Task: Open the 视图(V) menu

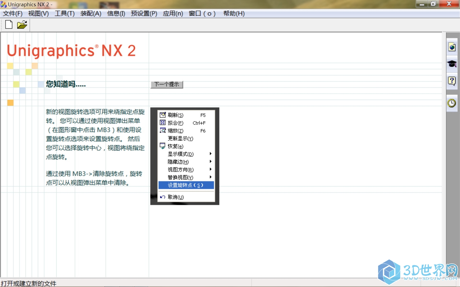Action: point(38,13)
